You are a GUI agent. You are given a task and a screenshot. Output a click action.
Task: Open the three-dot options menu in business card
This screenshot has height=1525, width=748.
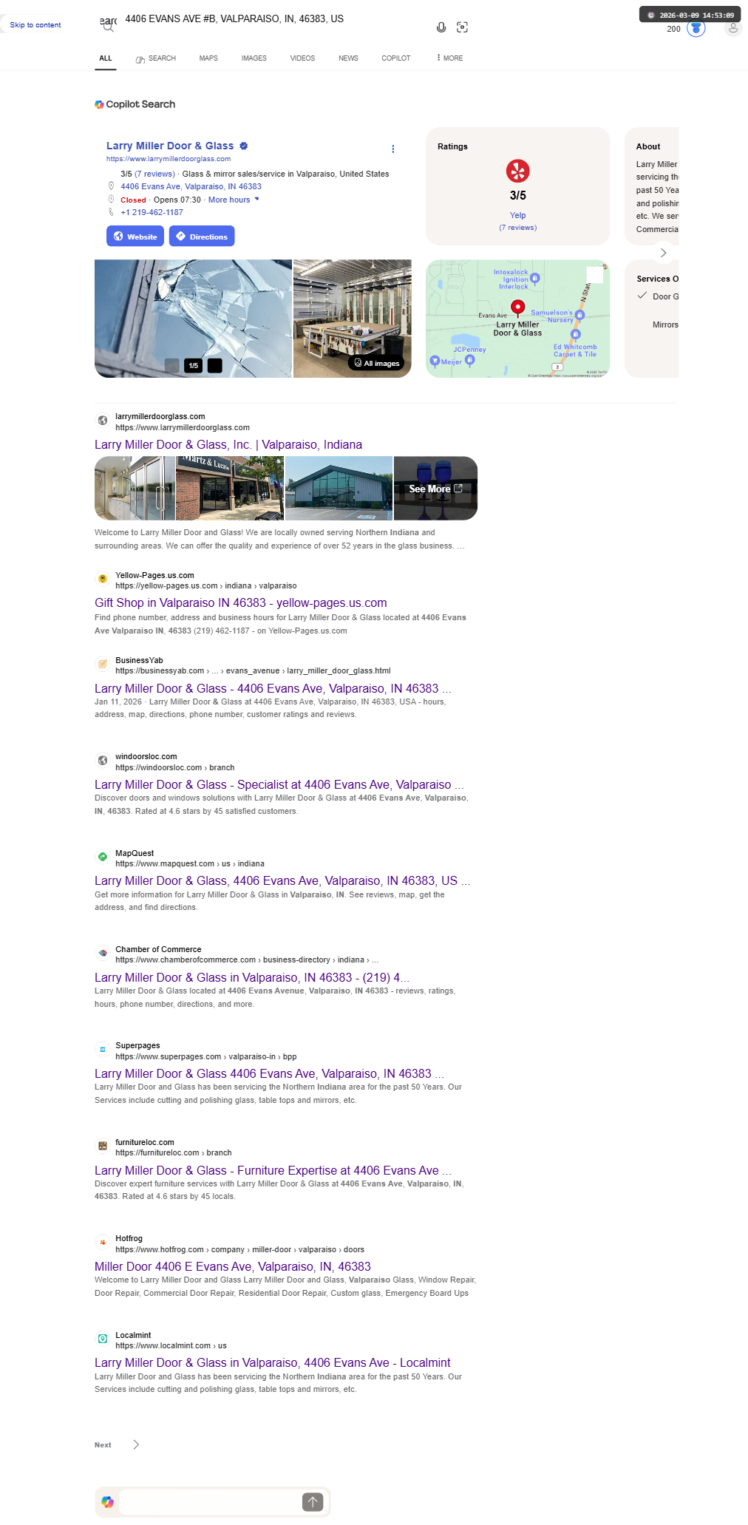392,149
